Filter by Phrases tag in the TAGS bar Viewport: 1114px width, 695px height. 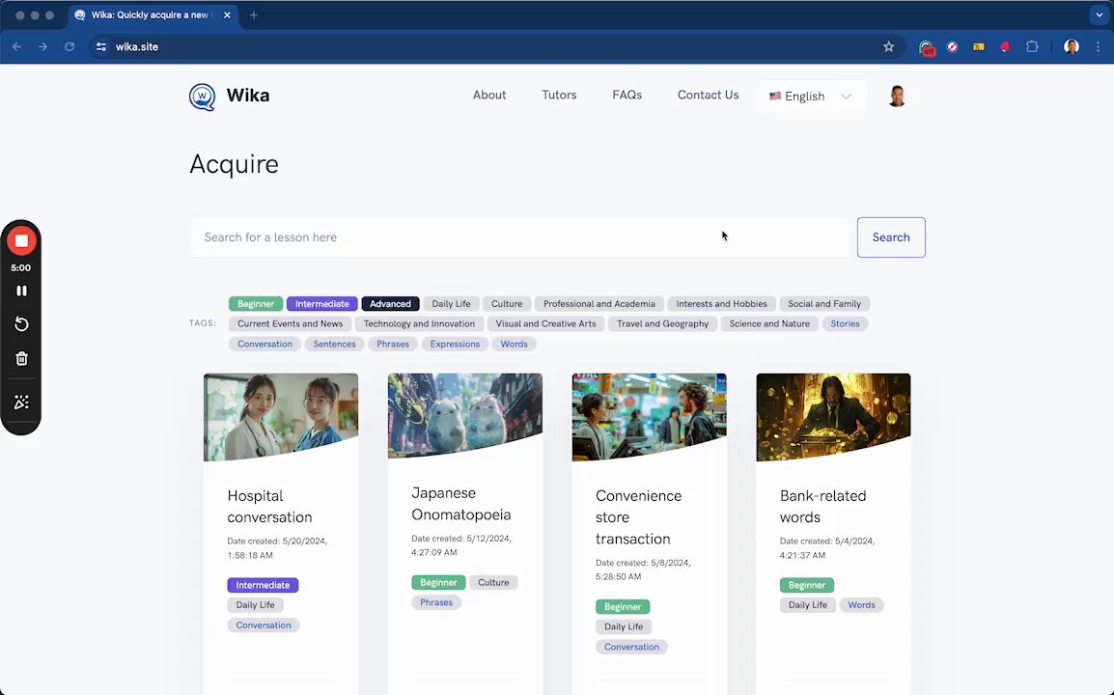[393, 344]
